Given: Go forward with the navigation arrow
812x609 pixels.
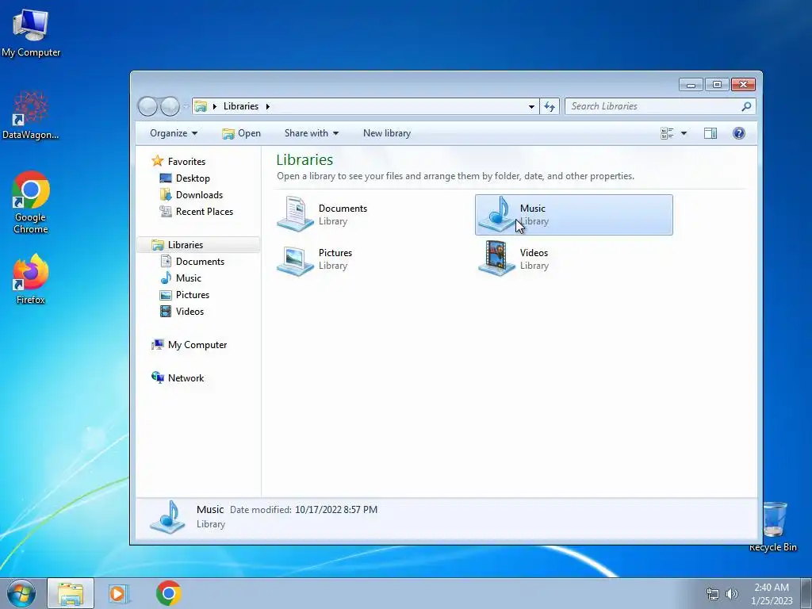Looking at the screenshot, I should (170, 106).
